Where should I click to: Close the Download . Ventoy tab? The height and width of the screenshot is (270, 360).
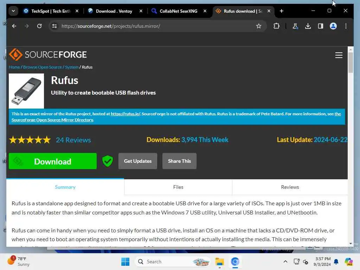click(x=141, y=11)
